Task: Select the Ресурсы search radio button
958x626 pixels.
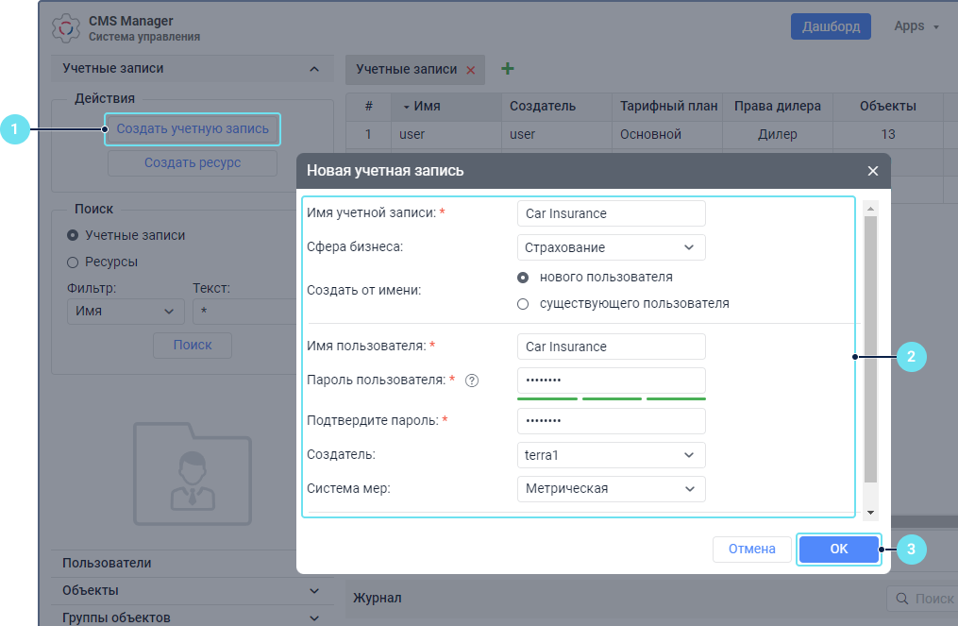Action: [x=73, y=262]
